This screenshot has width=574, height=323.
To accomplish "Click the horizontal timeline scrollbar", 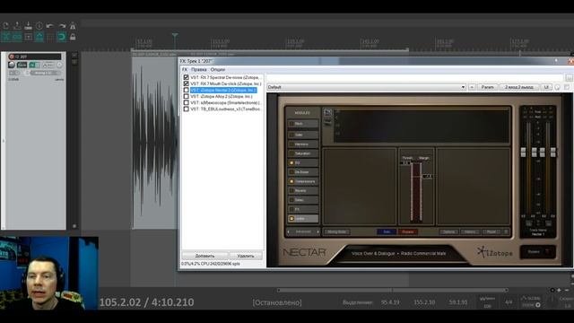I will point(392,290).
